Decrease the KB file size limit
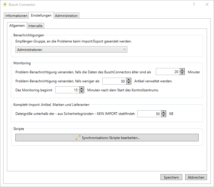This screenshot has width=214, height=187. pyautogui.click(x=164, y=115)
